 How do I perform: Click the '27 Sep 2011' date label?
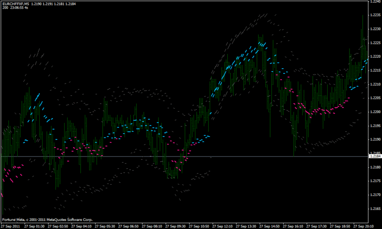pos(11,226)
